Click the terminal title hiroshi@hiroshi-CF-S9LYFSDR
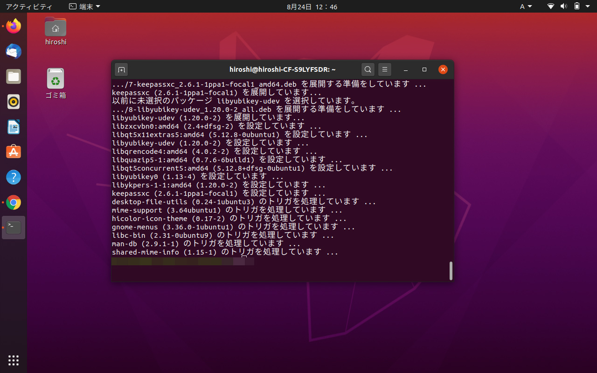Screen dimensions: 597x373 pyautogui.click(x=283, y=69)
